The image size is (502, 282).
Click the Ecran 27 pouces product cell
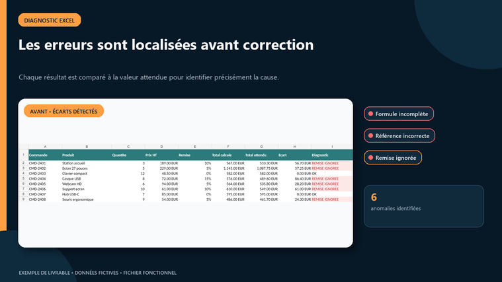[x=87, y=168]
